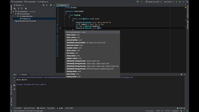
Task: Click the locate/scroll-from-source target icon
Action: 44,5
